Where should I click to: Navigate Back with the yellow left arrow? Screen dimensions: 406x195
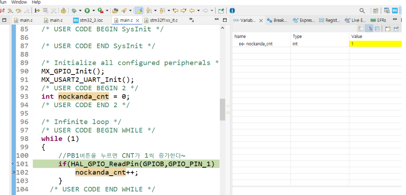(x=192, y=10)
